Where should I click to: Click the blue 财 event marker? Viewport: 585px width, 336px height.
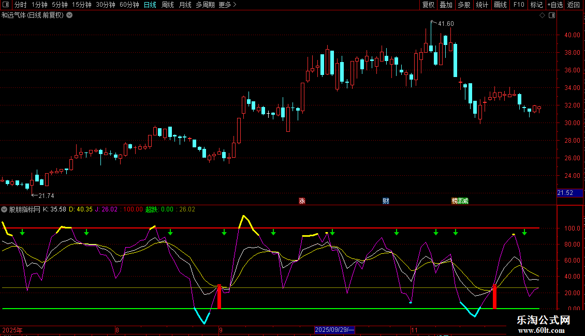tap(386, 201)
